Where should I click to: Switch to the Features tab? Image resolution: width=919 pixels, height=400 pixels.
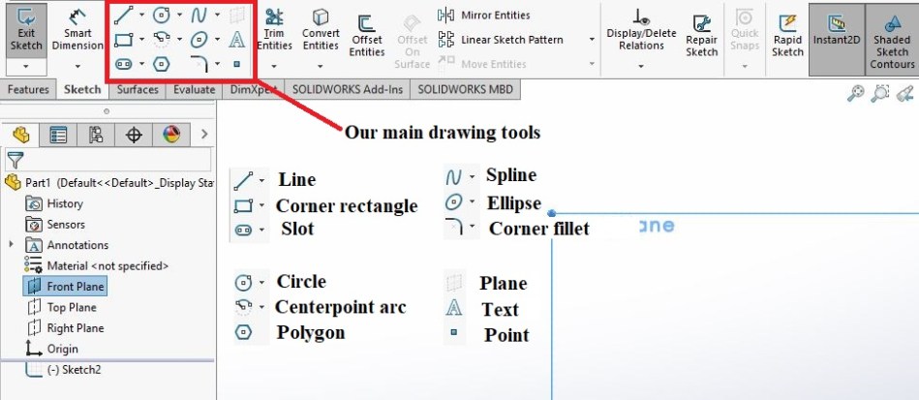point(28,89)
